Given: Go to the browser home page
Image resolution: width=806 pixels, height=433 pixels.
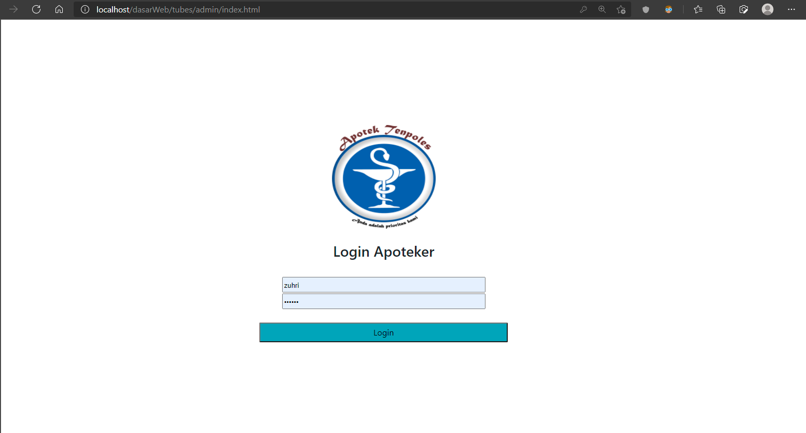Looking at the screenshot, I should (x=59, y=9).
